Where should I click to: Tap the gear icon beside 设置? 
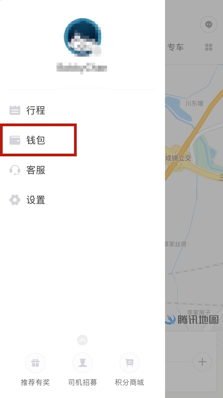tap(15, 200)
